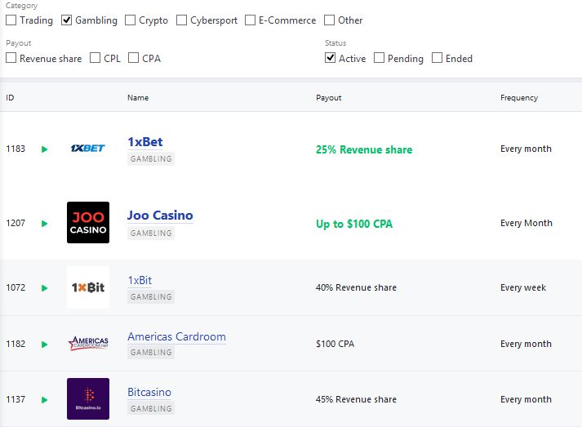Open the Americas Cardroom link

point(176,336)
